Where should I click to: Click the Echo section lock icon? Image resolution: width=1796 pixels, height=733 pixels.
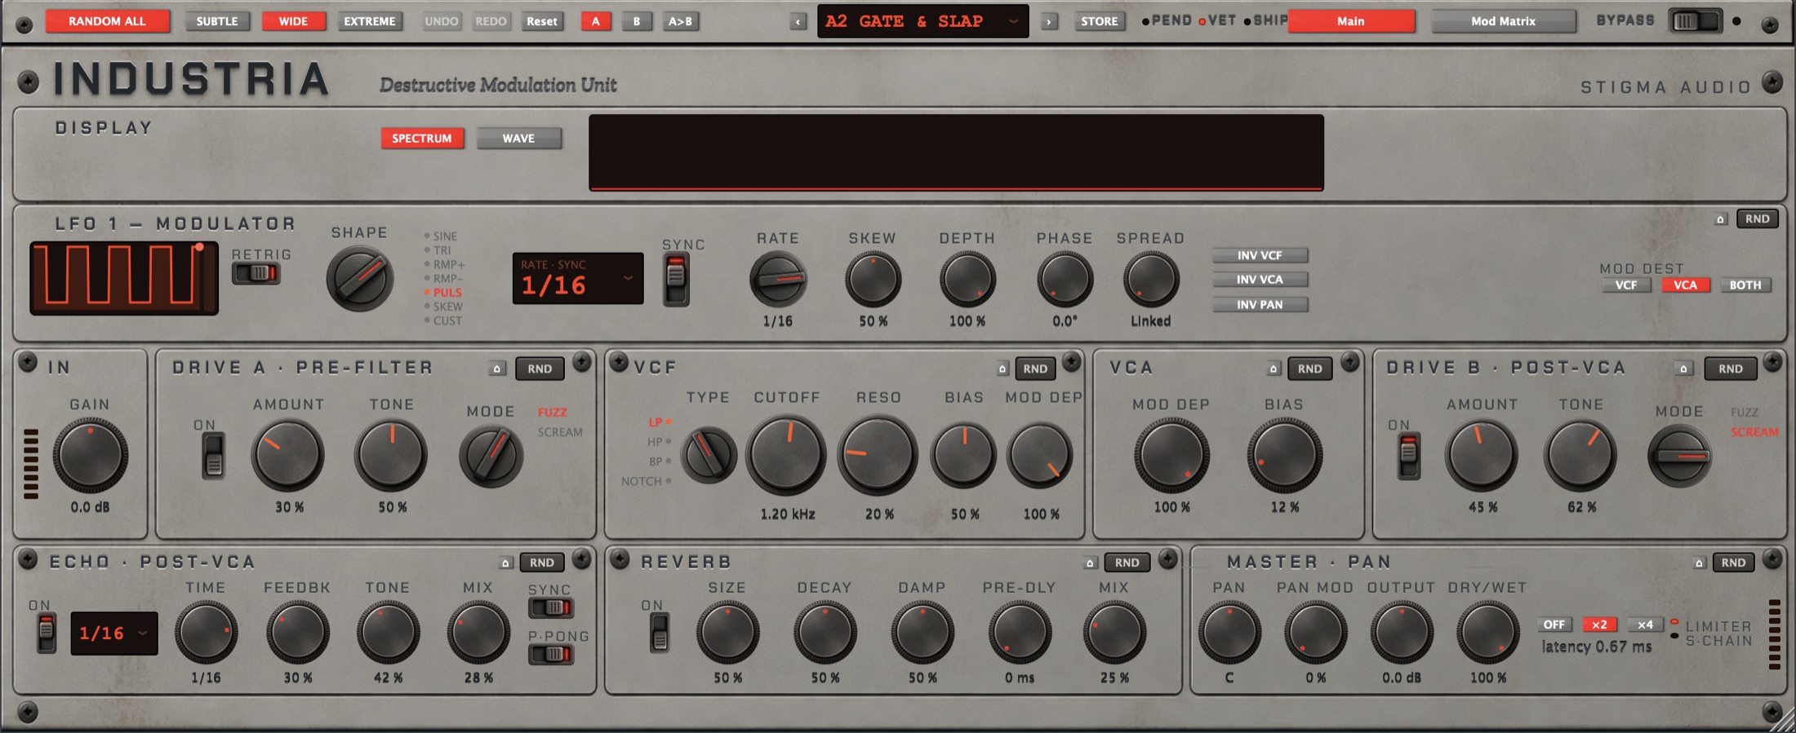click(x=505, y=563)
